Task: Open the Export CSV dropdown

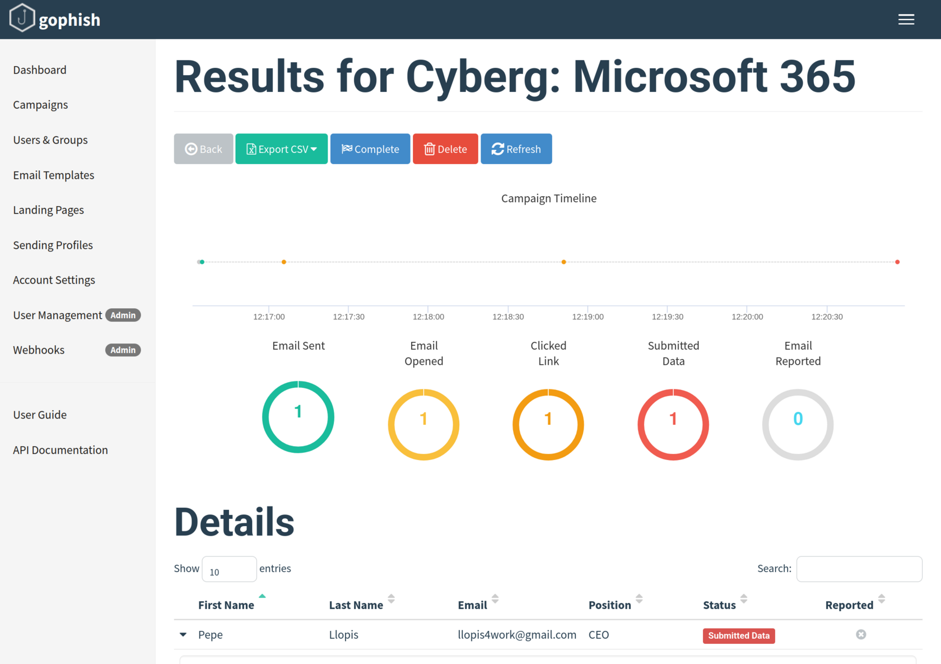Action: [x=281, y=149]
